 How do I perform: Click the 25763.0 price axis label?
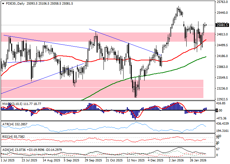click(x=222, y=2)
